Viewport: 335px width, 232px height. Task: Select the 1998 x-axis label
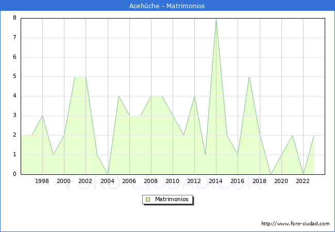pyautogui.click(x=42, y=181)
